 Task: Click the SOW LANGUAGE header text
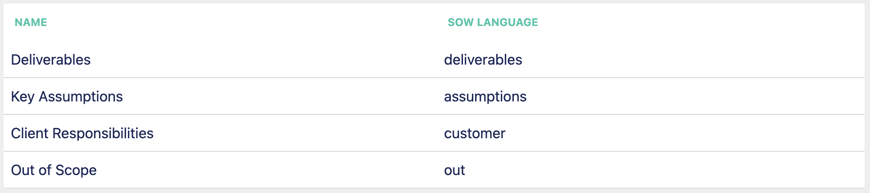click(493, 22)
